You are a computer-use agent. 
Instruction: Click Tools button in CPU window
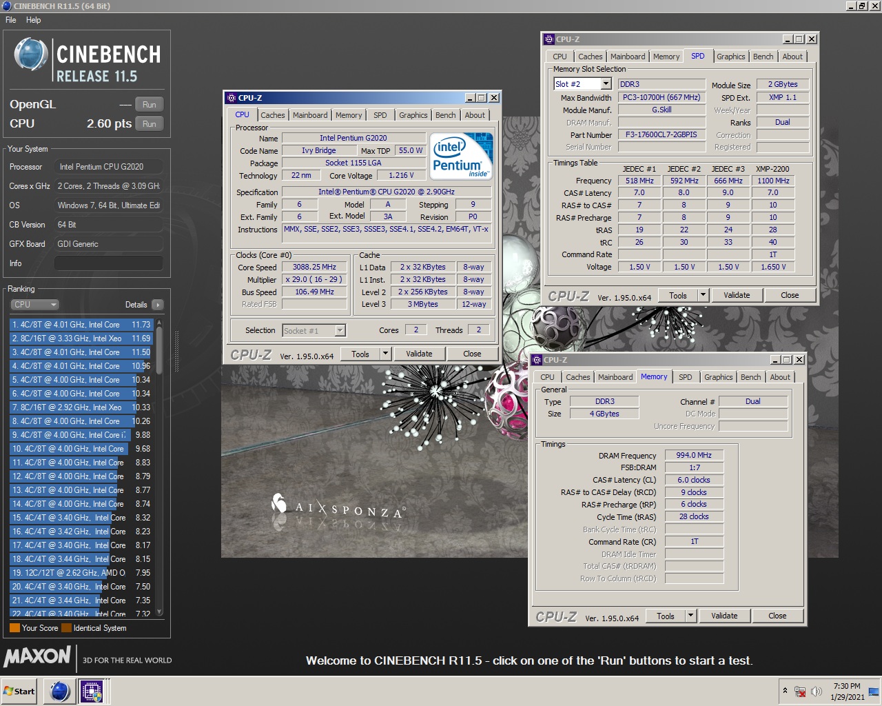[x=360, y=354]
